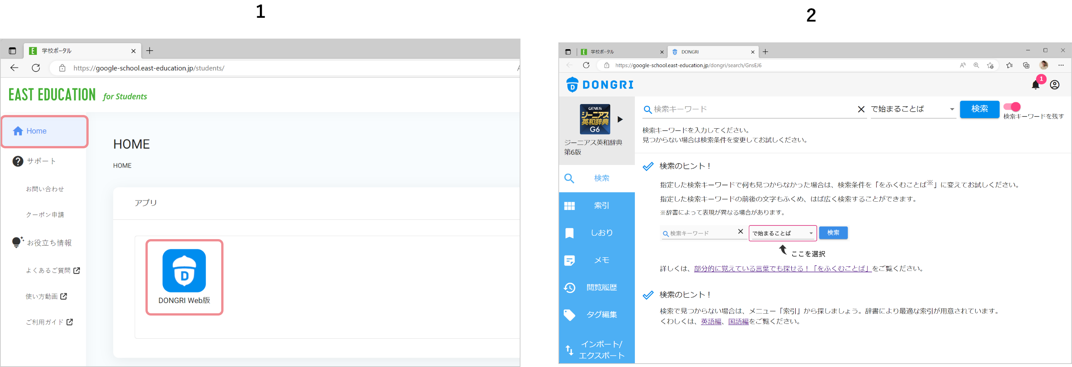Open the browser settings ellipsis menu
The image size is (1072, 367).
[x=1061, y=65]
